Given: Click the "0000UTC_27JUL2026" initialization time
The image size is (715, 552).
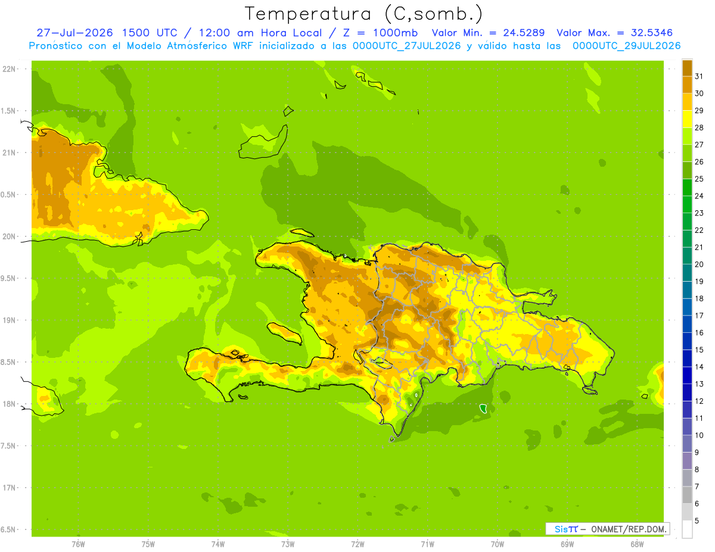Looking at the screenshot, I should [407, 46].
